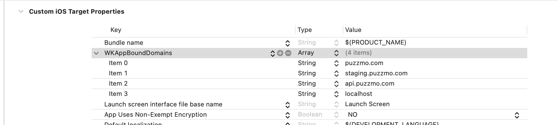This screenshot has height=125, width=558.
Task: Select the api.puzzmo.com value
Action: click(370, 84)
